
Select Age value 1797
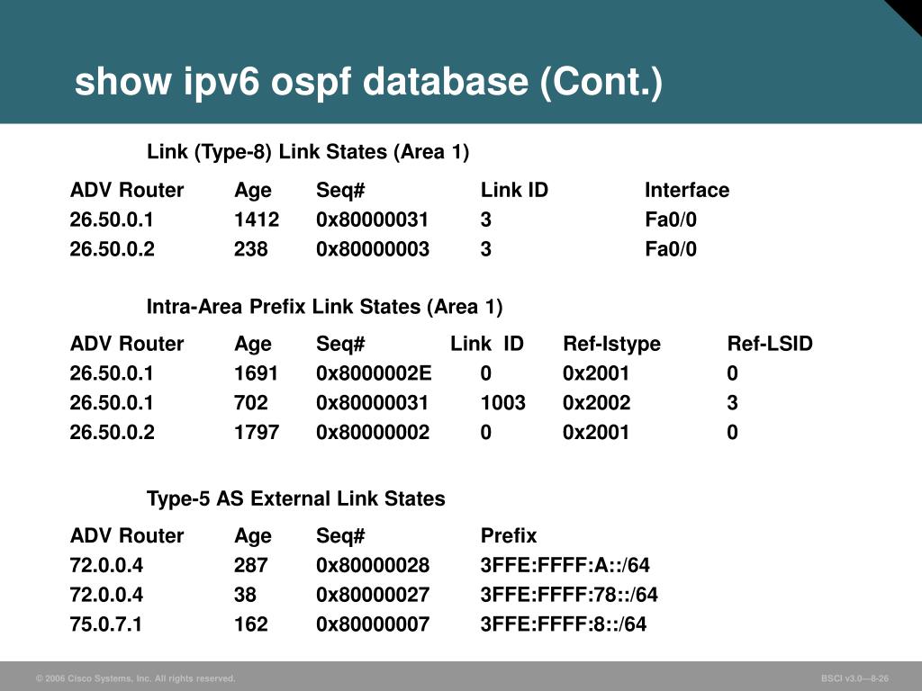click(257, 433)
